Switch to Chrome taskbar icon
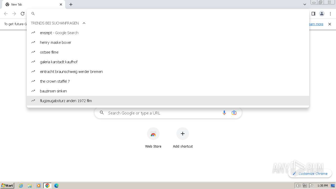336x189 pixels. pos(48,186)
